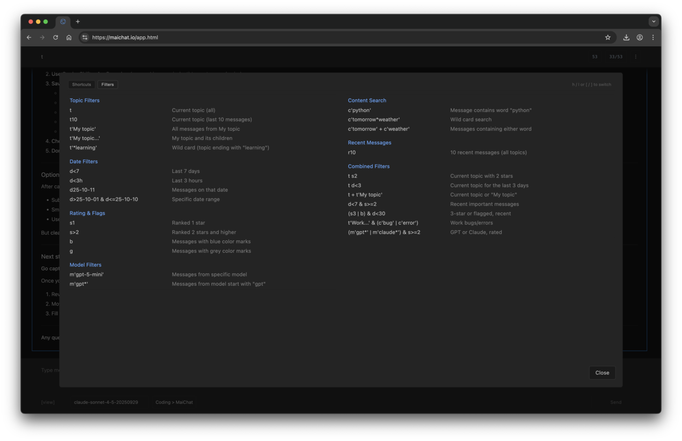Click the Topic Filters heading
The height and width of the screenshot is (441, 682).
[x=84, y=100]
